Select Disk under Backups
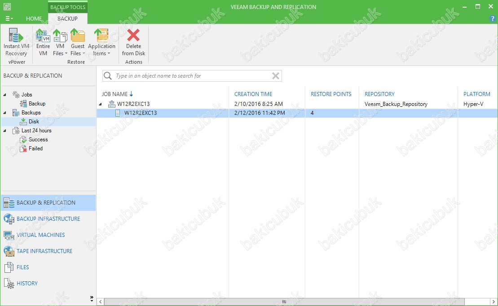Viewport: 498px width, 306px height. [34, 122]
